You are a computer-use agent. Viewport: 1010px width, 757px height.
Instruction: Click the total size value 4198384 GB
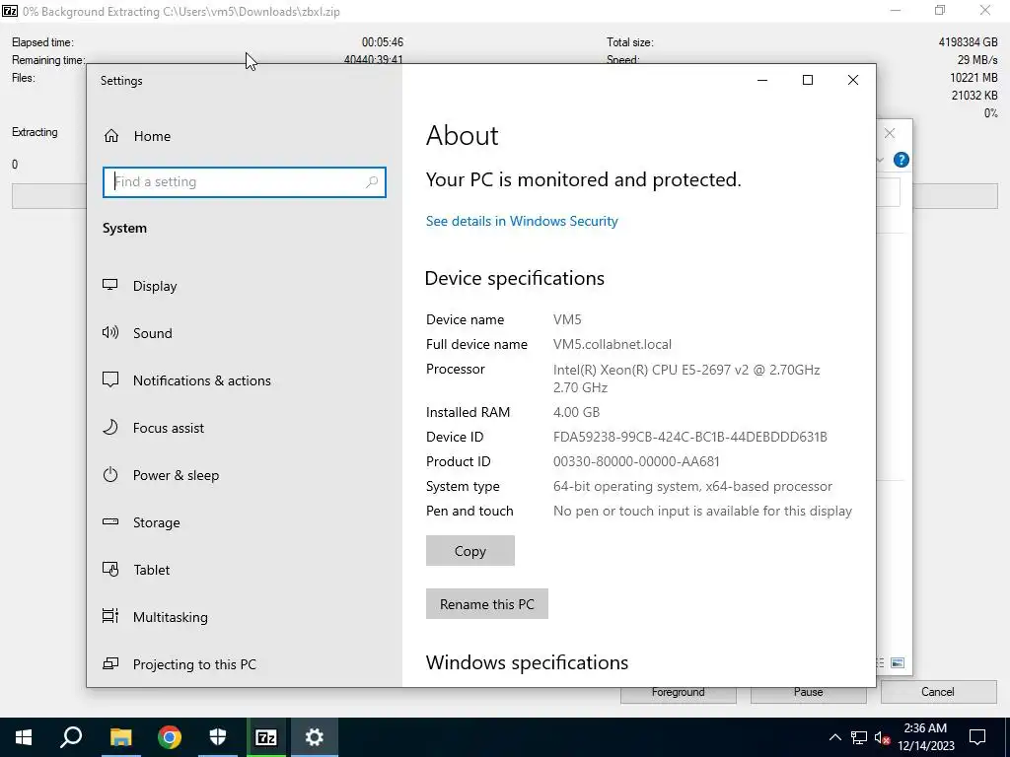(x=969, y=42)
